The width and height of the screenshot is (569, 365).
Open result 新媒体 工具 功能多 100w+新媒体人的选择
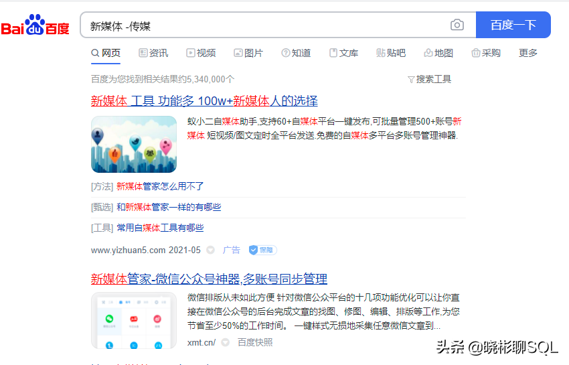[x=204, y=100]
